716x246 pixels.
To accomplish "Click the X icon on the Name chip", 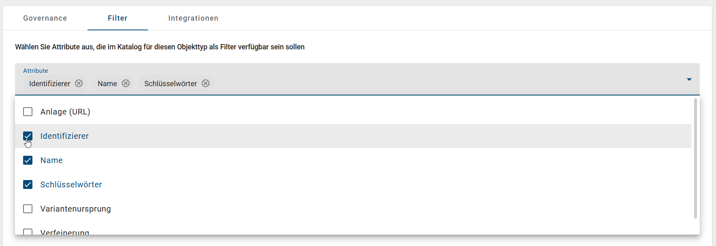I will tap(126, 83).
